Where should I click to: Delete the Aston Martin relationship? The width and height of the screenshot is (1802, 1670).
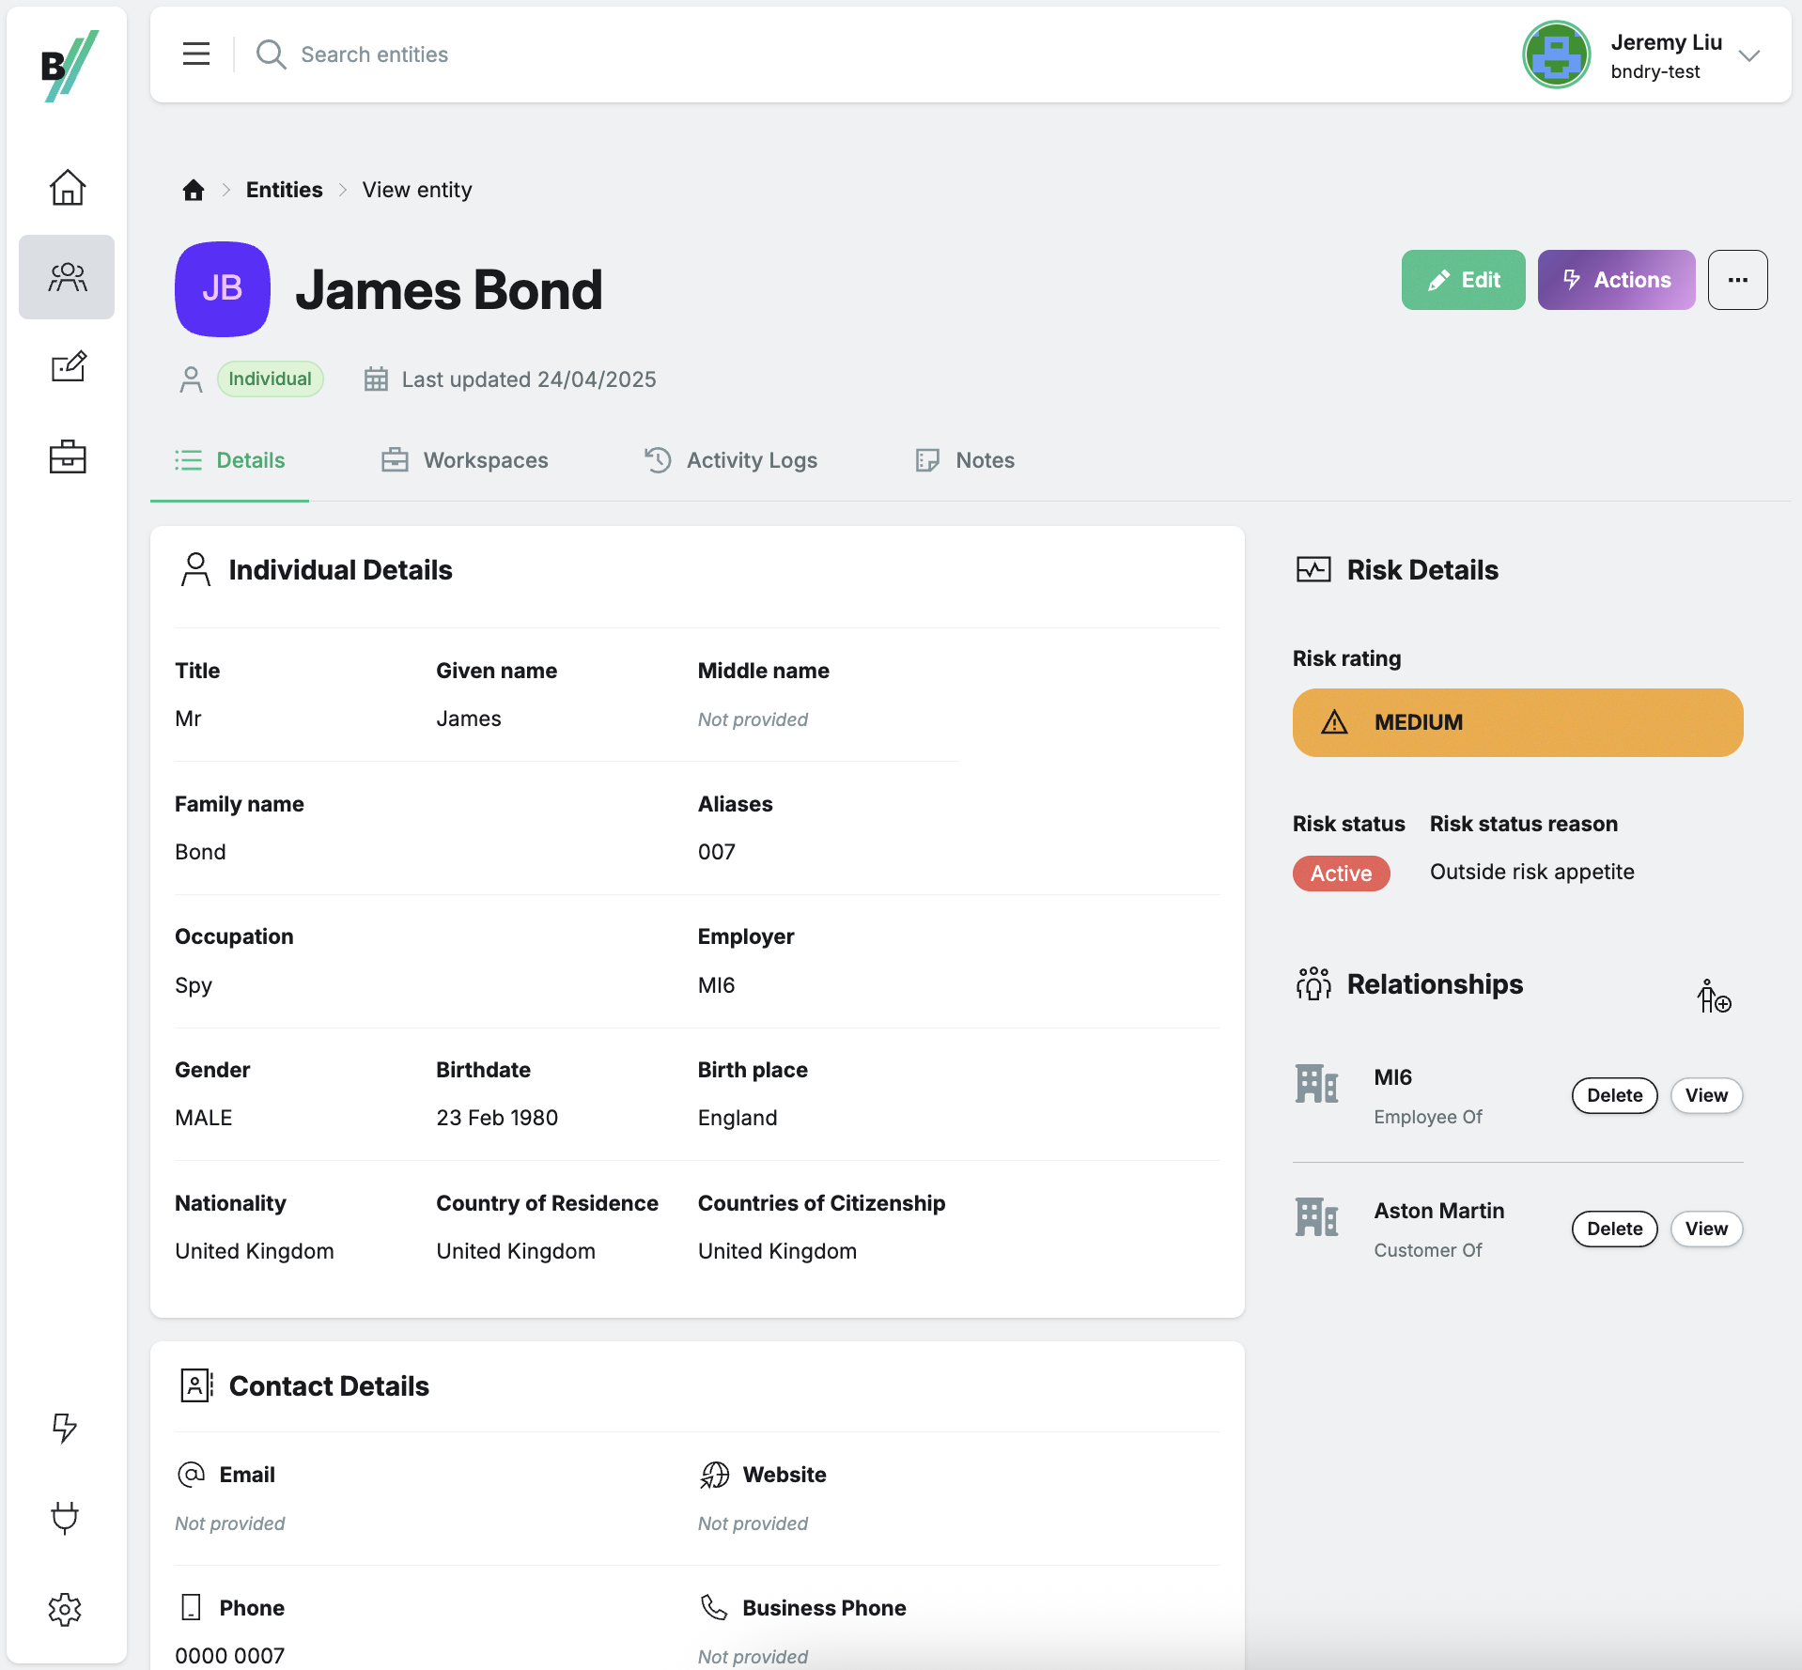click(x=1614, y=1229)
